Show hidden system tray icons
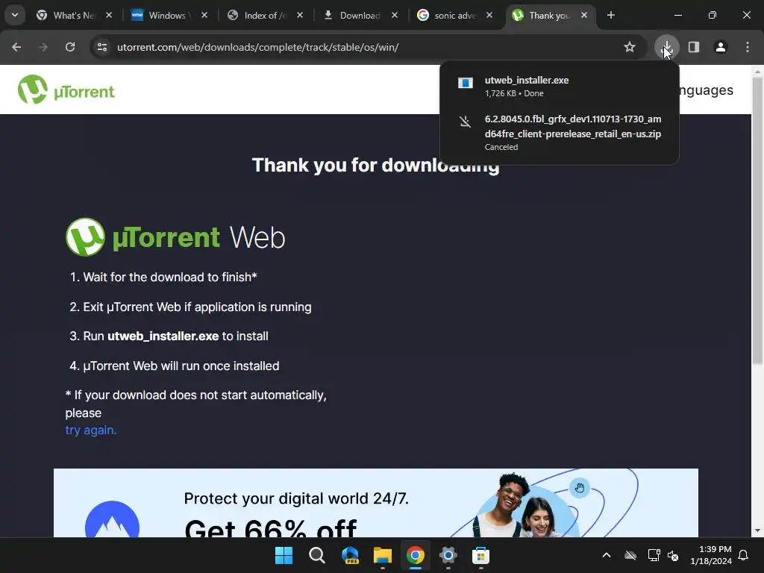Screen dimensions: 764x573 [x=606, y=555]
